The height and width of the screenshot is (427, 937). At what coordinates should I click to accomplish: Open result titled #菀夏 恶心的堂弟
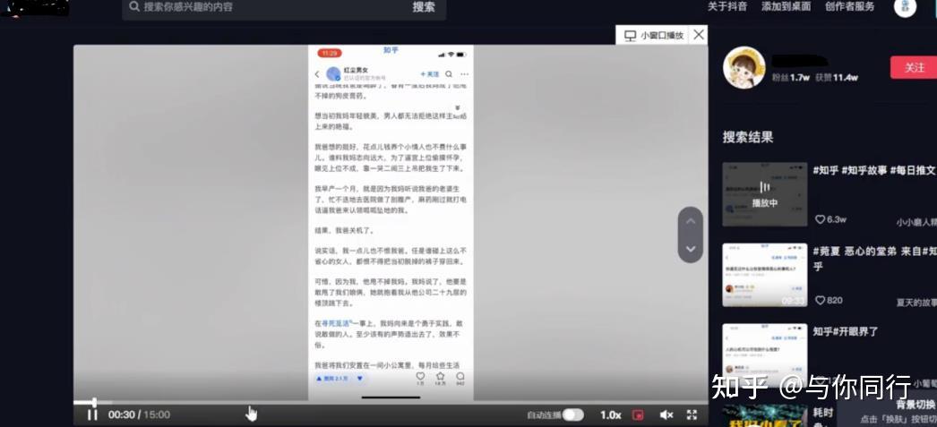point(873,258)
